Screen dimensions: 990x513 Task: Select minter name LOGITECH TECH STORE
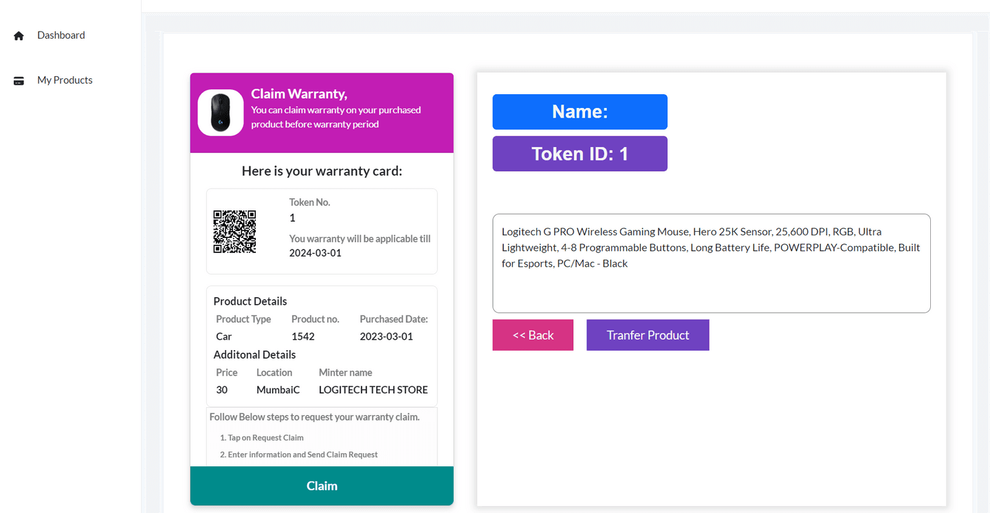373,390
